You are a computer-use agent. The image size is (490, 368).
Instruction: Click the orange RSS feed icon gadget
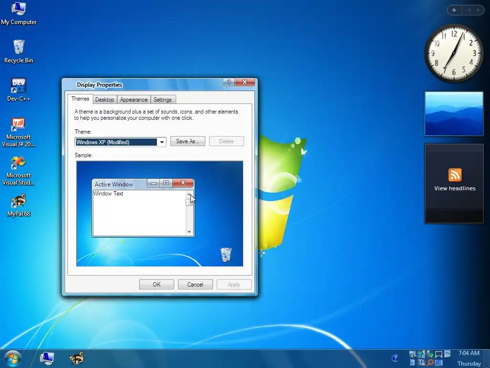[455, 174]
